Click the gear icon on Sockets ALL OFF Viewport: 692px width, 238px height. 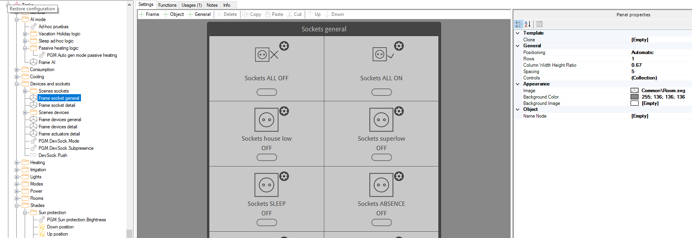(284, 46)
